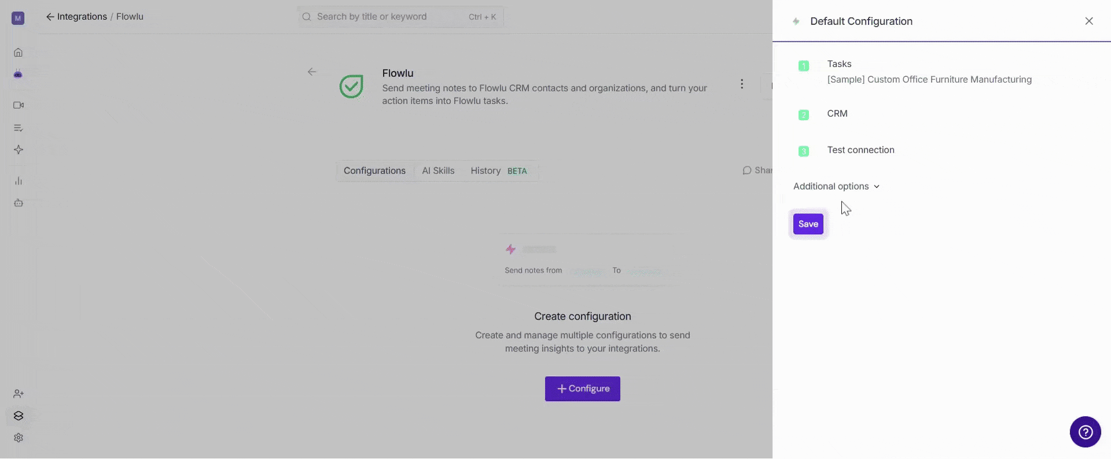Switch to the Configurations tab
This screenshot has width=1111, height=459.
click(x=374, y=171)
